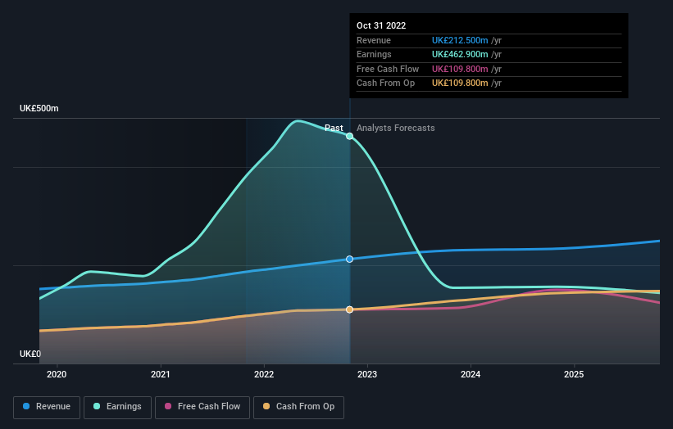Toggle the Free Cash Flow legend button
This screenshot has width=673, height=429.
202,407
